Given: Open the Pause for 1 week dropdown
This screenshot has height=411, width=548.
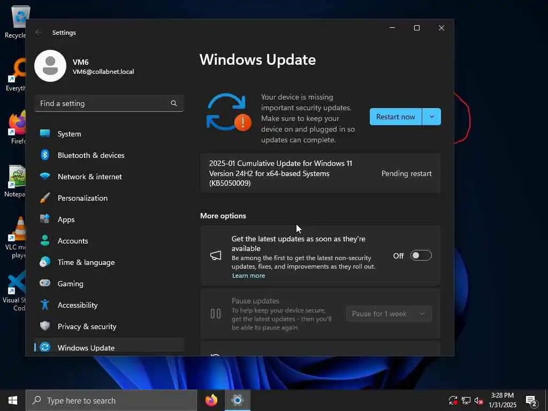Looking at the screenshot, I should [x=389, y=314].
